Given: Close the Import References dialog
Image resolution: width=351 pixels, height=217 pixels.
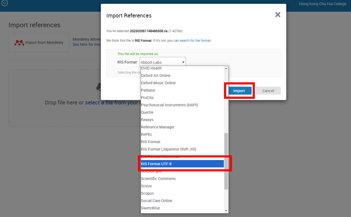Looking at the screenshot, I should tap(278, 15).
